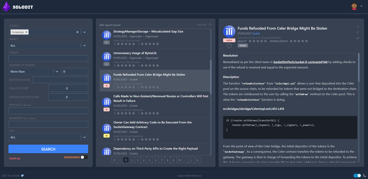Click the CLEAR ALL link
Viewport: 368px width, 179px height.
15,159
